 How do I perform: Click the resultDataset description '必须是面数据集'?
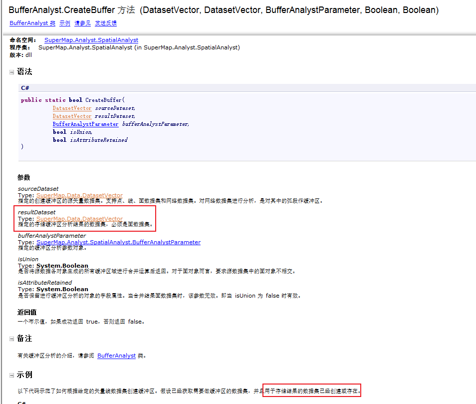click(86, 224)
